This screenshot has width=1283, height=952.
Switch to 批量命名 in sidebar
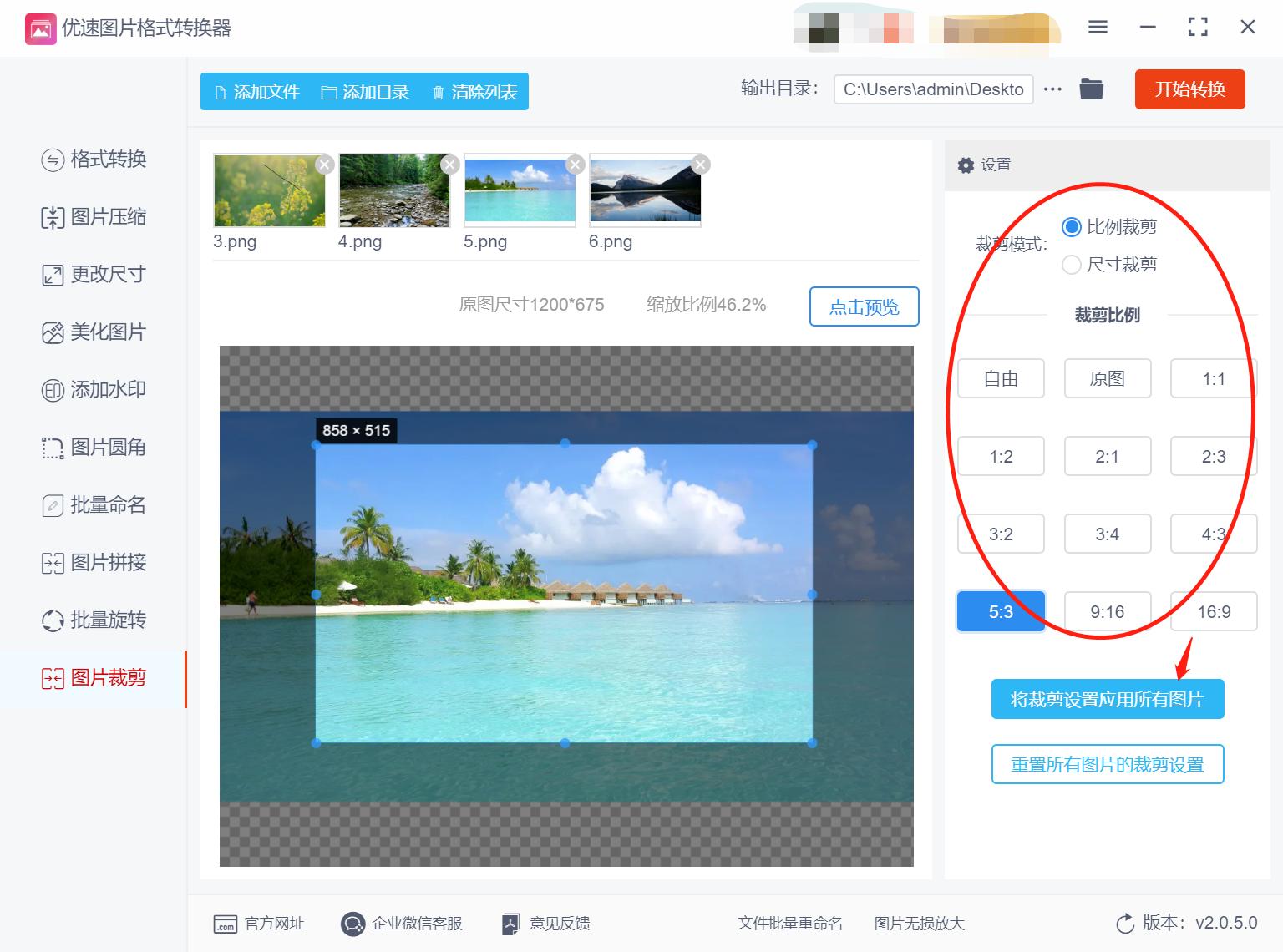coord(94,504)
